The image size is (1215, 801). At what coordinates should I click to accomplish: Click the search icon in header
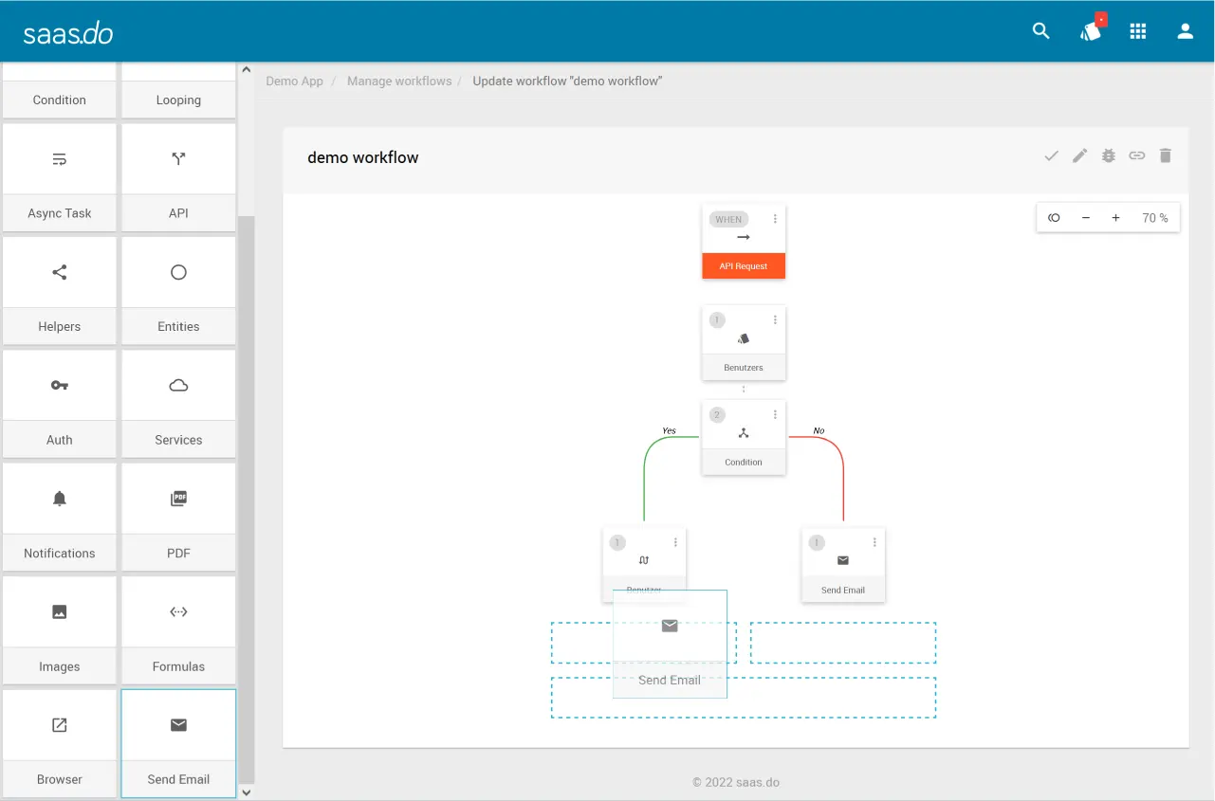(x=1040, y=31)
